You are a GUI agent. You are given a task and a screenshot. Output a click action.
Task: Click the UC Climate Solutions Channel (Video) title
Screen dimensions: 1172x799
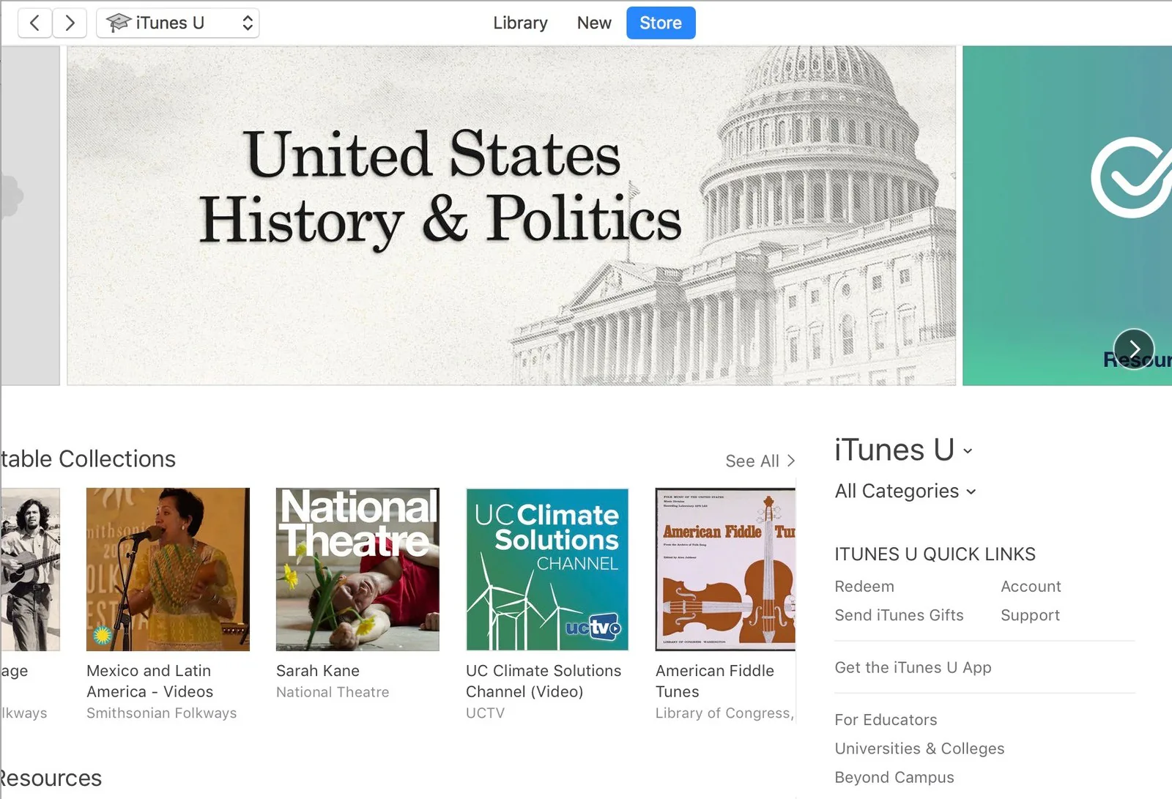[x=544, y=681]
